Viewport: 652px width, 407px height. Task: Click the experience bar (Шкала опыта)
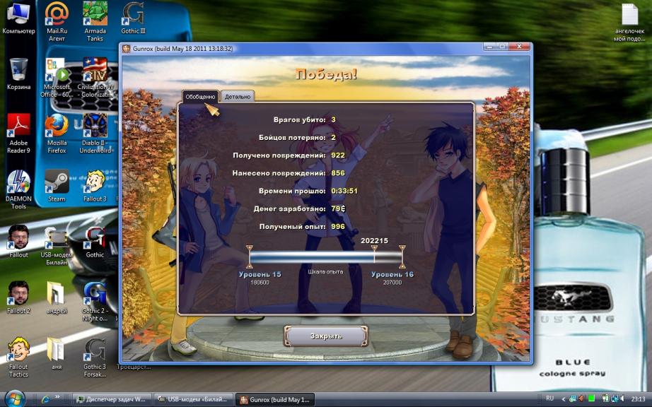[325, 257]
